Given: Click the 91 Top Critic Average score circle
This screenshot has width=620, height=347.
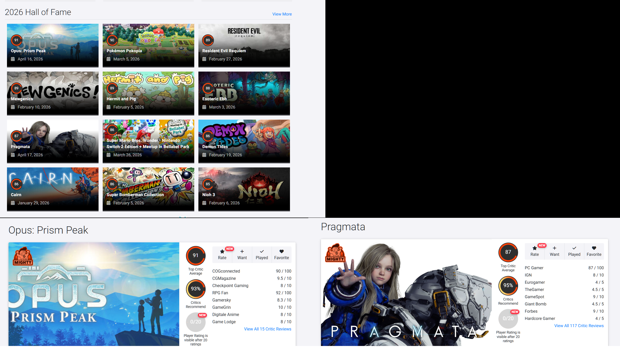Looking at the screenshot, I should [196, 256].
